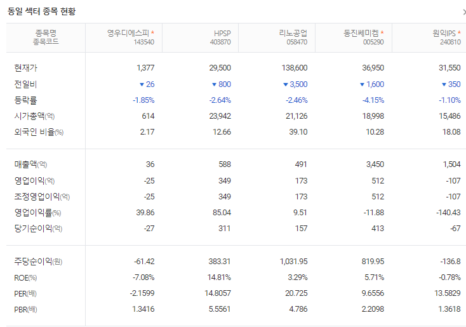Image resolution: width=466 pixels, height=327 pixels.
Task: Select the 시가총액(억) row label
Action: coord(34,116)
